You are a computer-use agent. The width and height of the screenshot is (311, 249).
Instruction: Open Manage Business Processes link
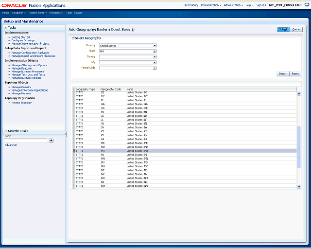point(28,71)
